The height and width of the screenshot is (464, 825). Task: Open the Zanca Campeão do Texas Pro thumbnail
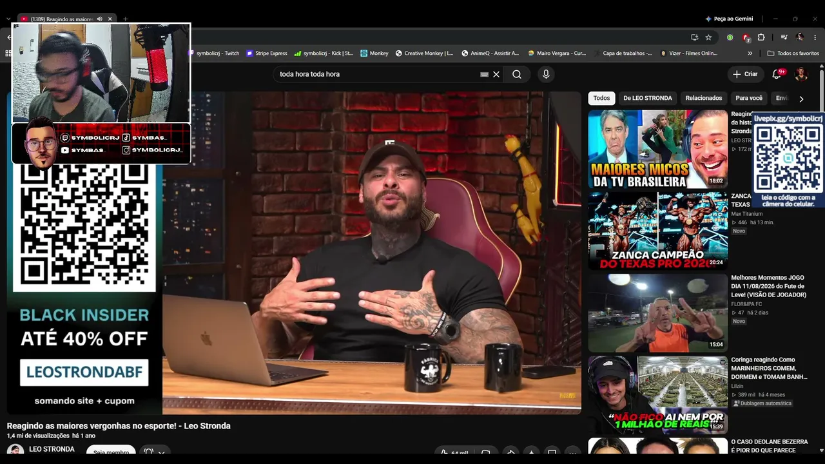[657, 231]
